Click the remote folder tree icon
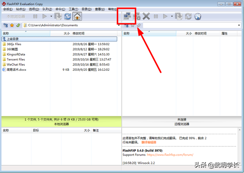The image size is (244, 173). [x=126, y=25]
